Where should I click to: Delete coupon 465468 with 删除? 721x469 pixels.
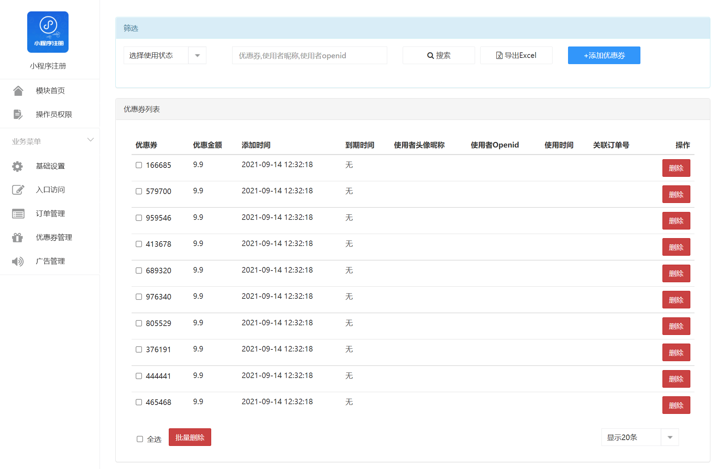click(676, 405)
